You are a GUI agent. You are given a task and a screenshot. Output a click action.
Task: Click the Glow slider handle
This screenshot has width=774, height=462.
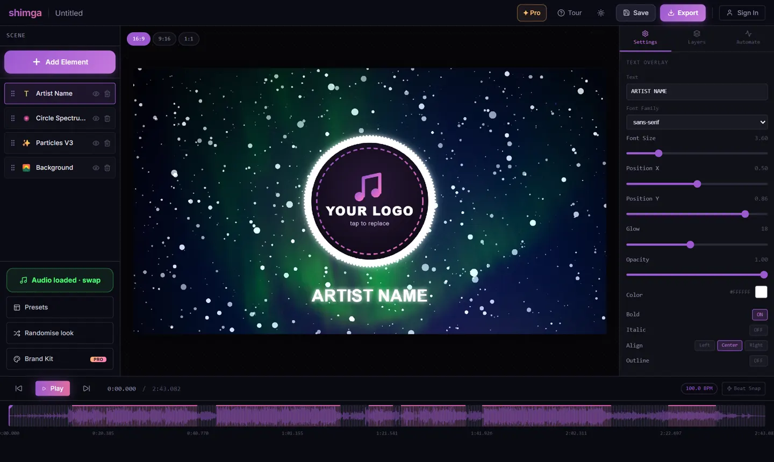pos(690,245)
